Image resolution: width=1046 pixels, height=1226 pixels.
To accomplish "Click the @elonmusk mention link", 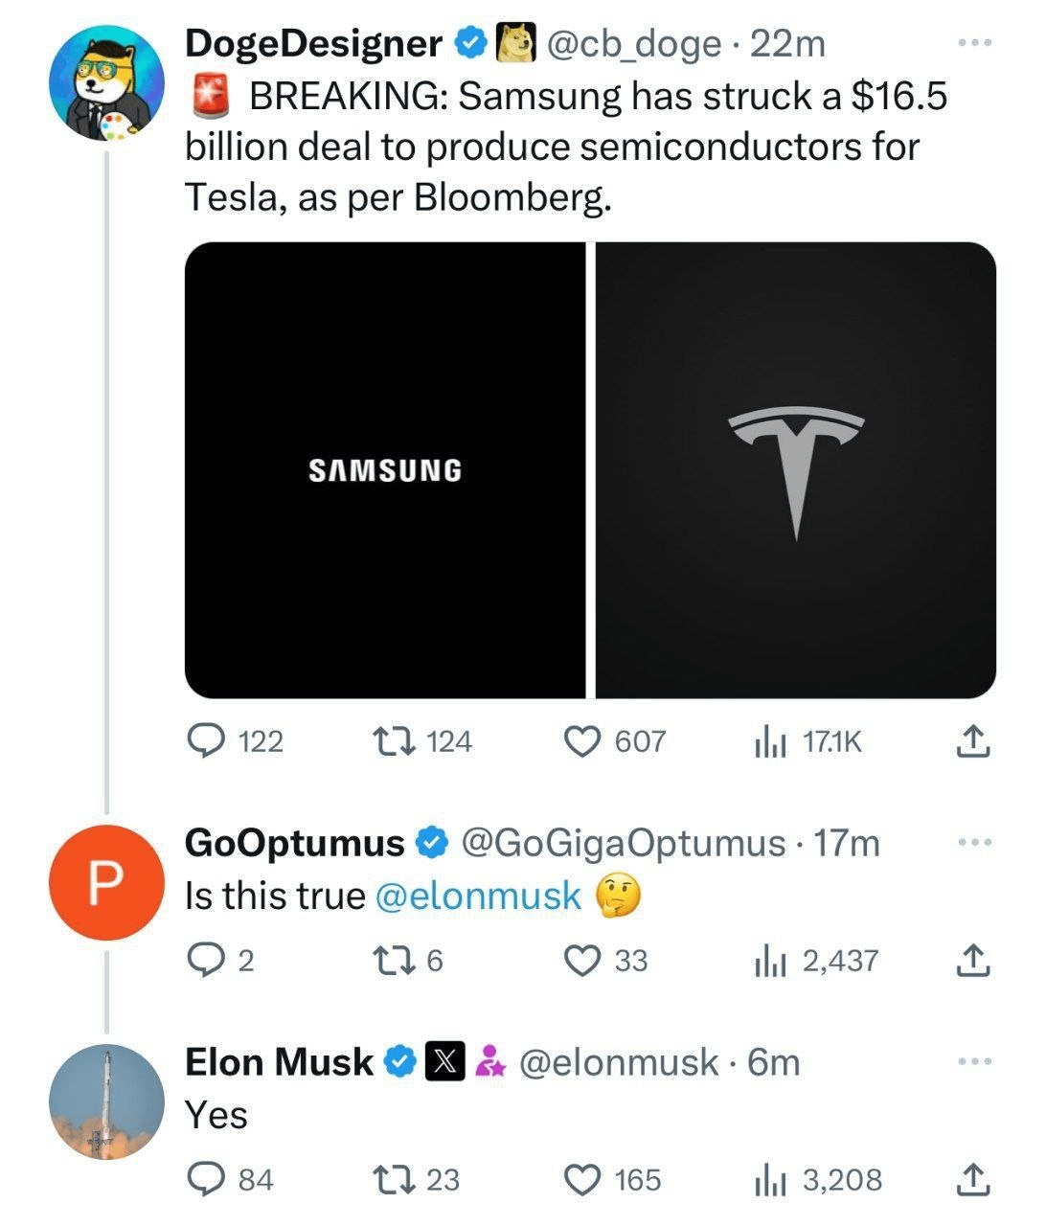I will 478,896.
